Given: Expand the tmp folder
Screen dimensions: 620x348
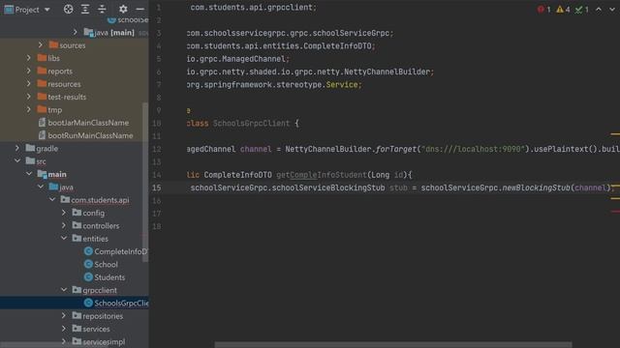Looking at the screenshot, I should (x=28, y=109).
